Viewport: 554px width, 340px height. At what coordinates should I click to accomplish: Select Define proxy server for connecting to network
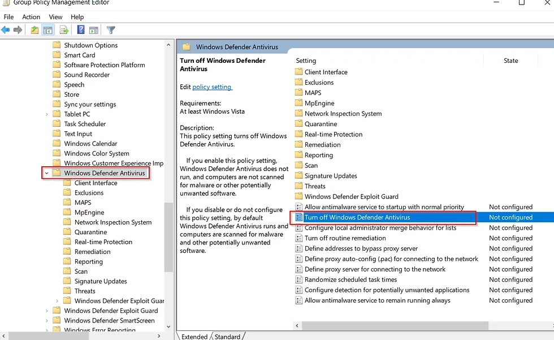(375, 269)
